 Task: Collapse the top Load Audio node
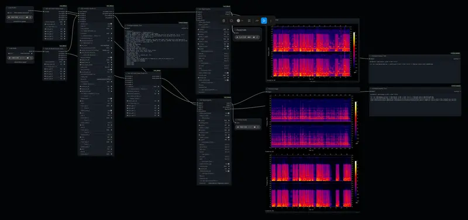point(8,8)
